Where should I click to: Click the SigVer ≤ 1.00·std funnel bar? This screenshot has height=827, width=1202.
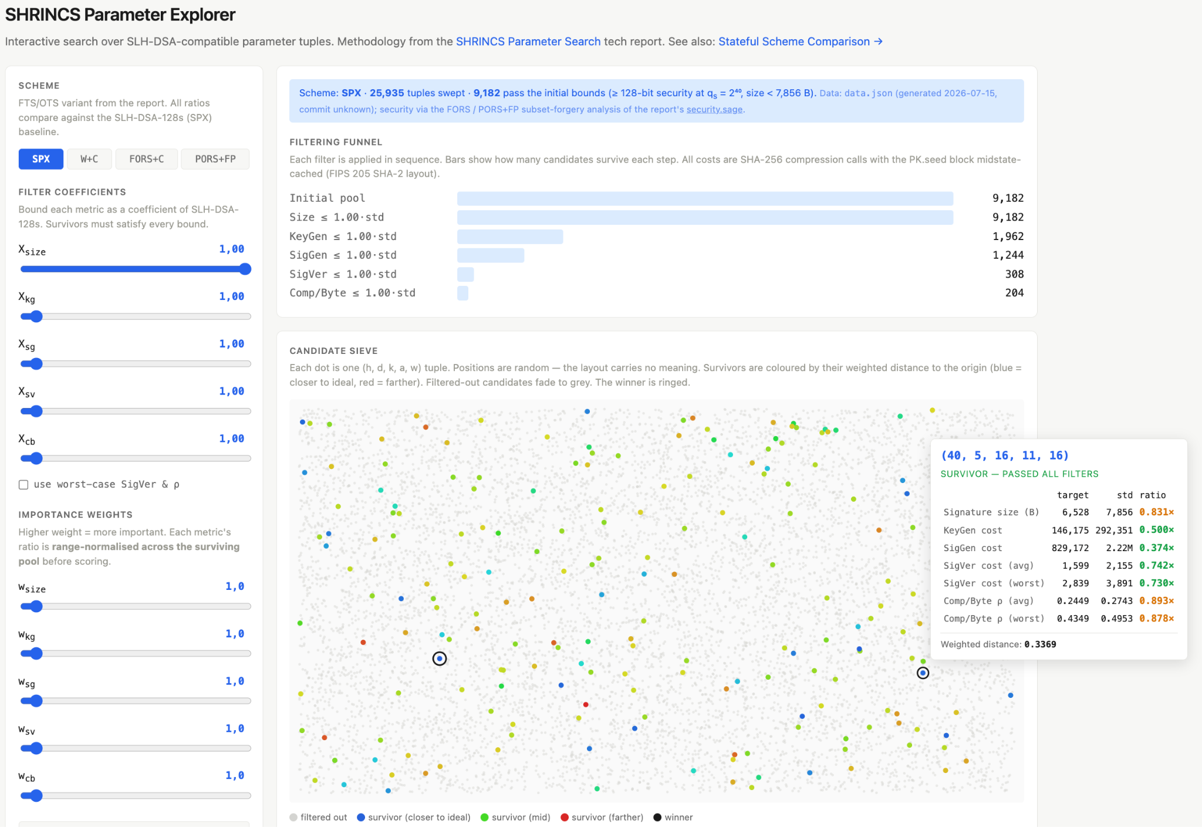(465, 274)
